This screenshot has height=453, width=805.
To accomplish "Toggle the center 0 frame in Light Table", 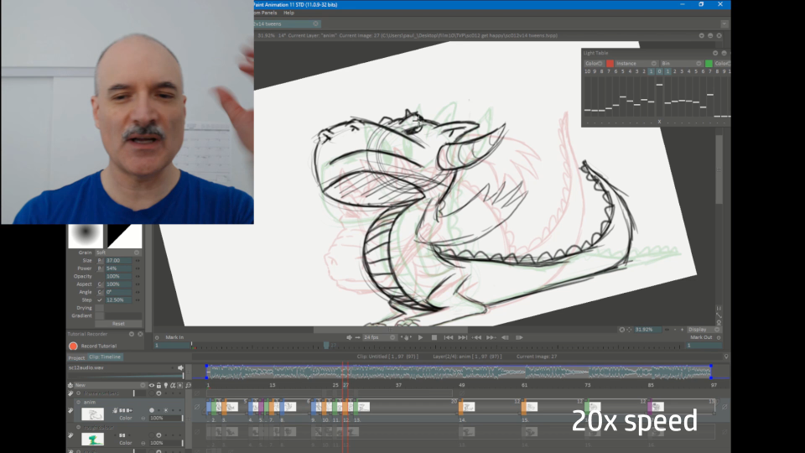I will pyautogui.click(x=659, y=71).
